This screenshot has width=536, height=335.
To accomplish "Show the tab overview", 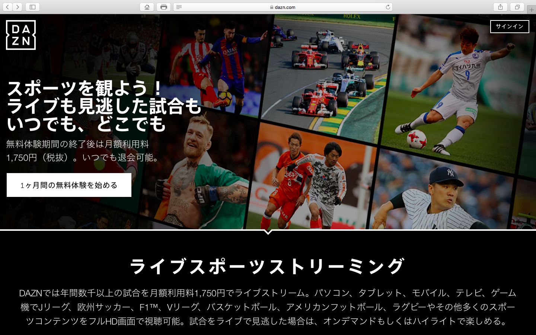I will [517, 7].
